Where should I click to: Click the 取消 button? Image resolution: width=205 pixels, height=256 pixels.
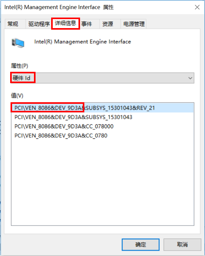pos(182,244)
